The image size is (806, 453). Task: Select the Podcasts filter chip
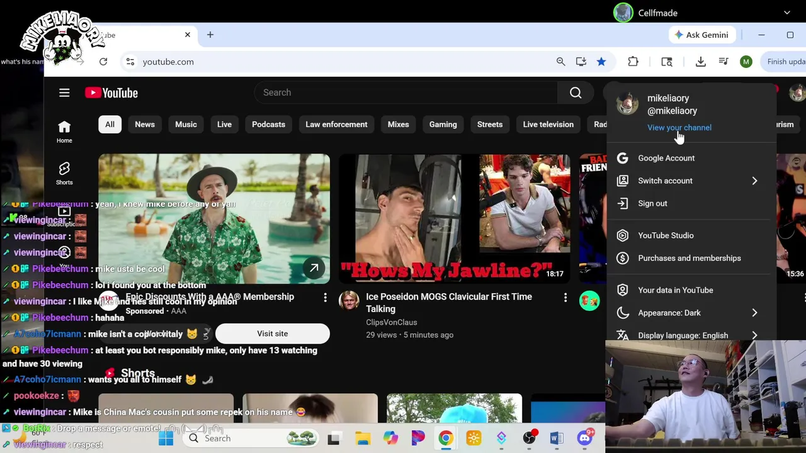click(269, 125)
